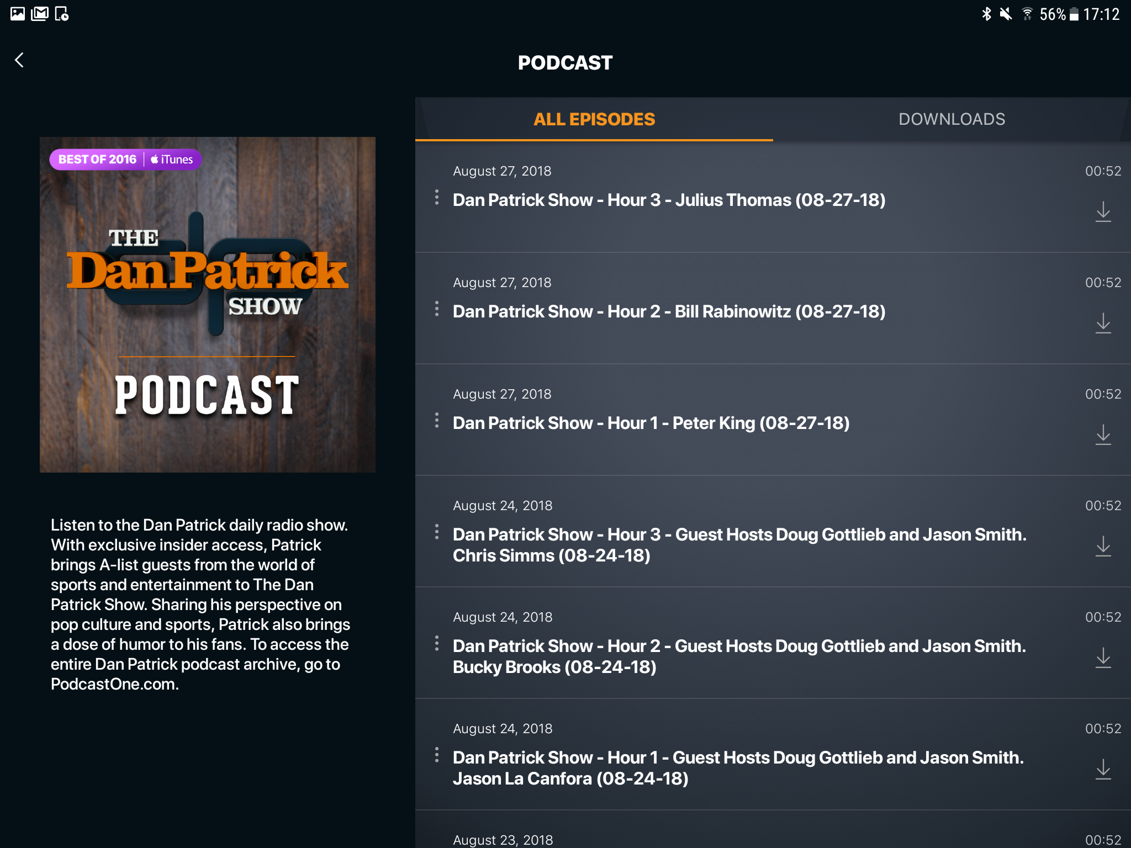1131x848 pixels.
Task: Open three-dot menu for Jason La Canfora episode
Action: [437, 755]
